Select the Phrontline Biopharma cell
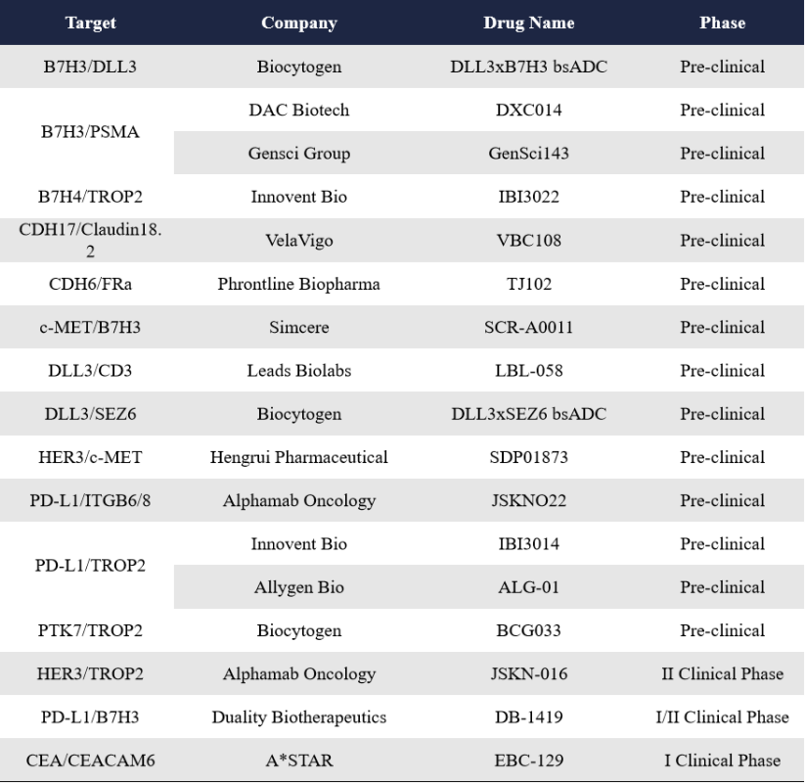 (x=298, y=284)
